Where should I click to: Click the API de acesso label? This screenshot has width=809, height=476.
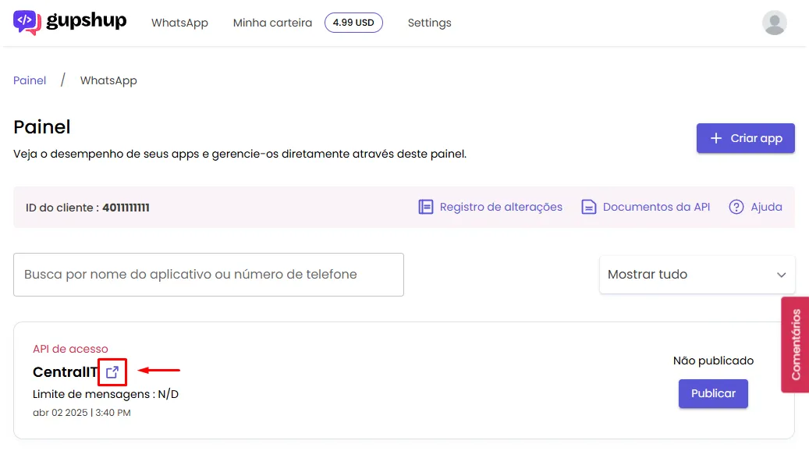[70, 349]
